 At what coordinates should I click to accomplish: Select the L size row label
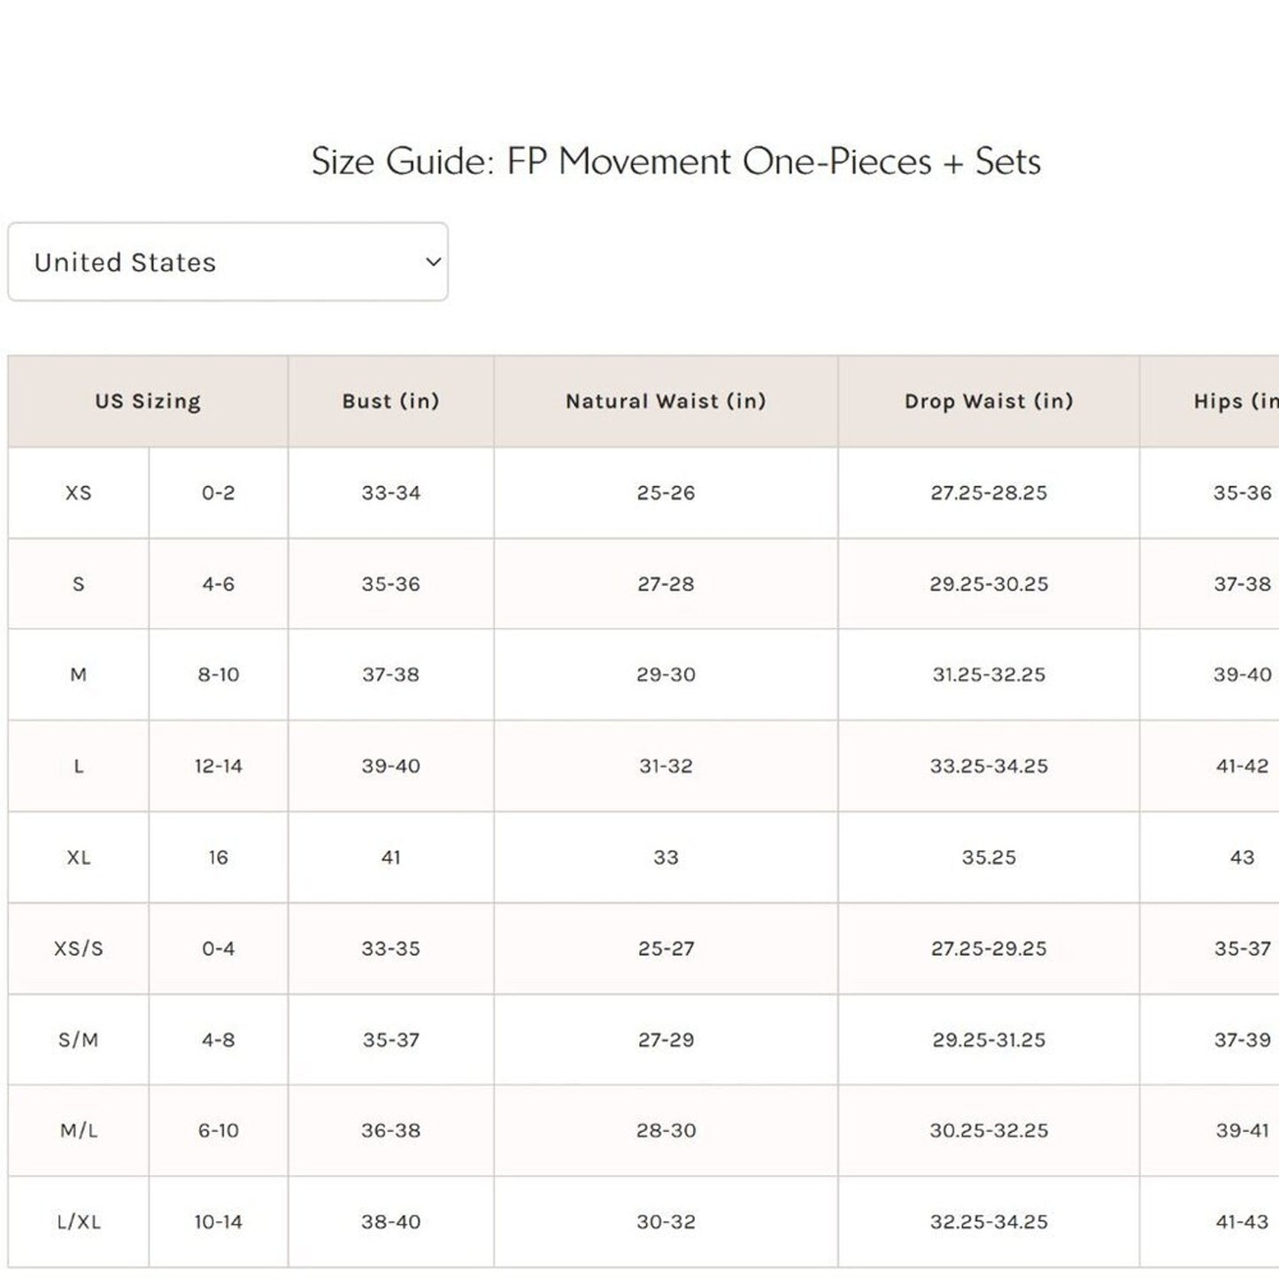point(79,767)
